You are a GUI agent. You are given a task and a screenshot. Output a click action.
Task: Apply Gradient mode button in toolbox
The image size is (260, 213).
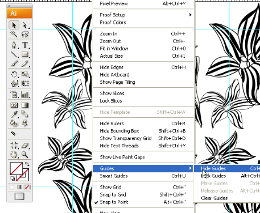tap(19, 187)
